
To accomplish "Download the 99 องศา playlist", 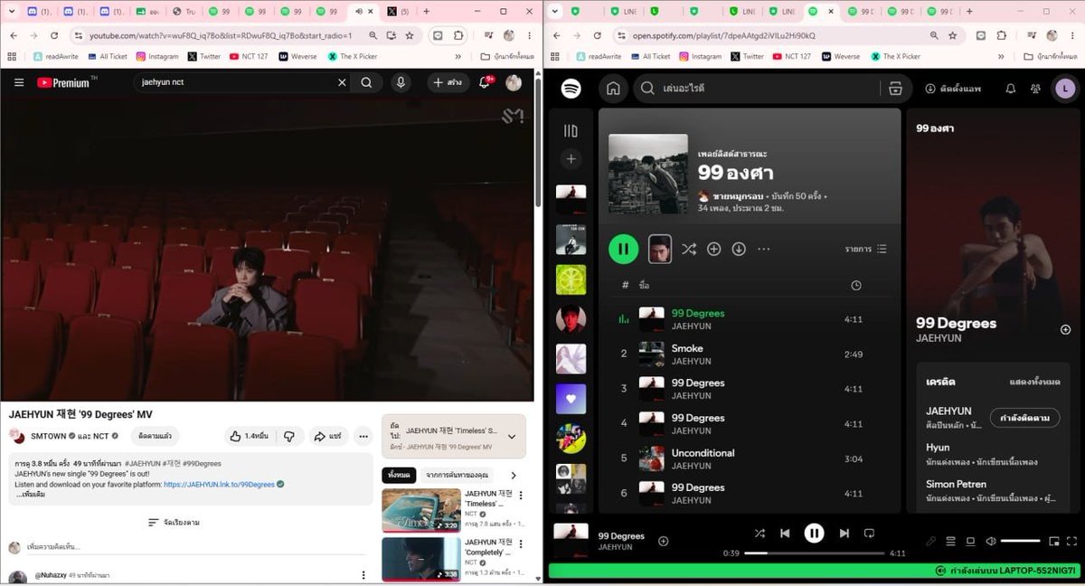I will coord(739,249).
